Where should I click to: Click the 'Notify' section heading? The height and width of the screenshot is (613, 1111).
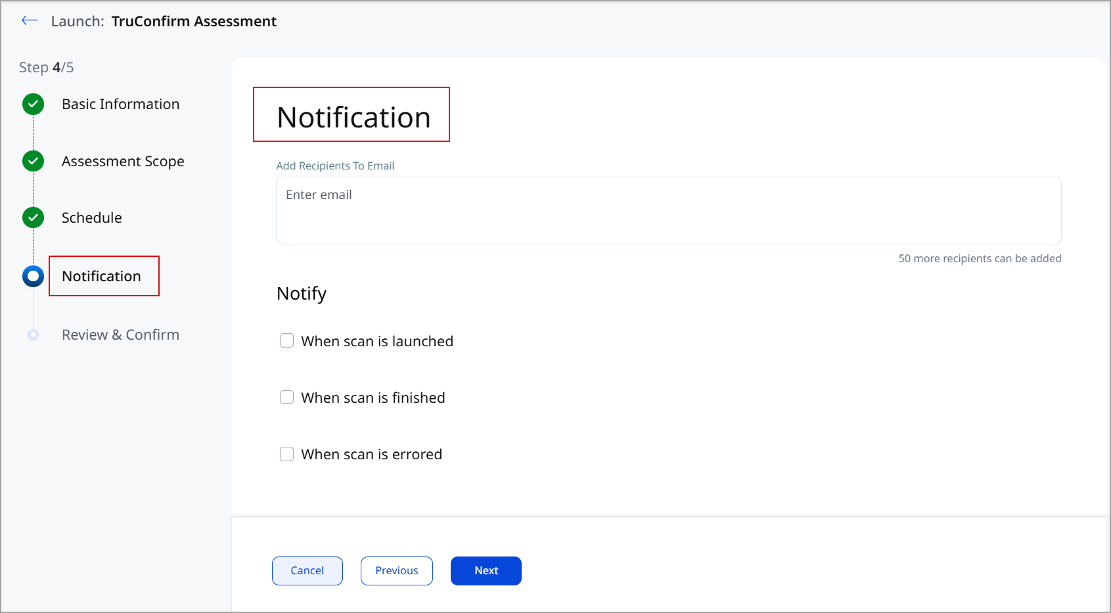click(302, 293)
